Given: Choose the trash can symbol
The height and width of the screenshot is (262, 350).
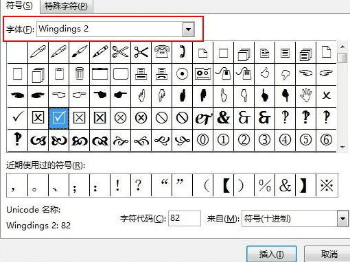Looking at the screenshot, I should click(x=80, y=74).
